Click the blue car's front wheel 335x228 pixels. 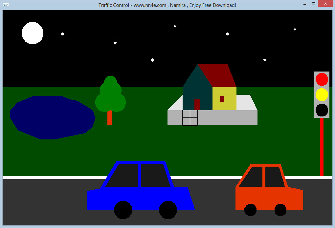(x=168, y=210)
